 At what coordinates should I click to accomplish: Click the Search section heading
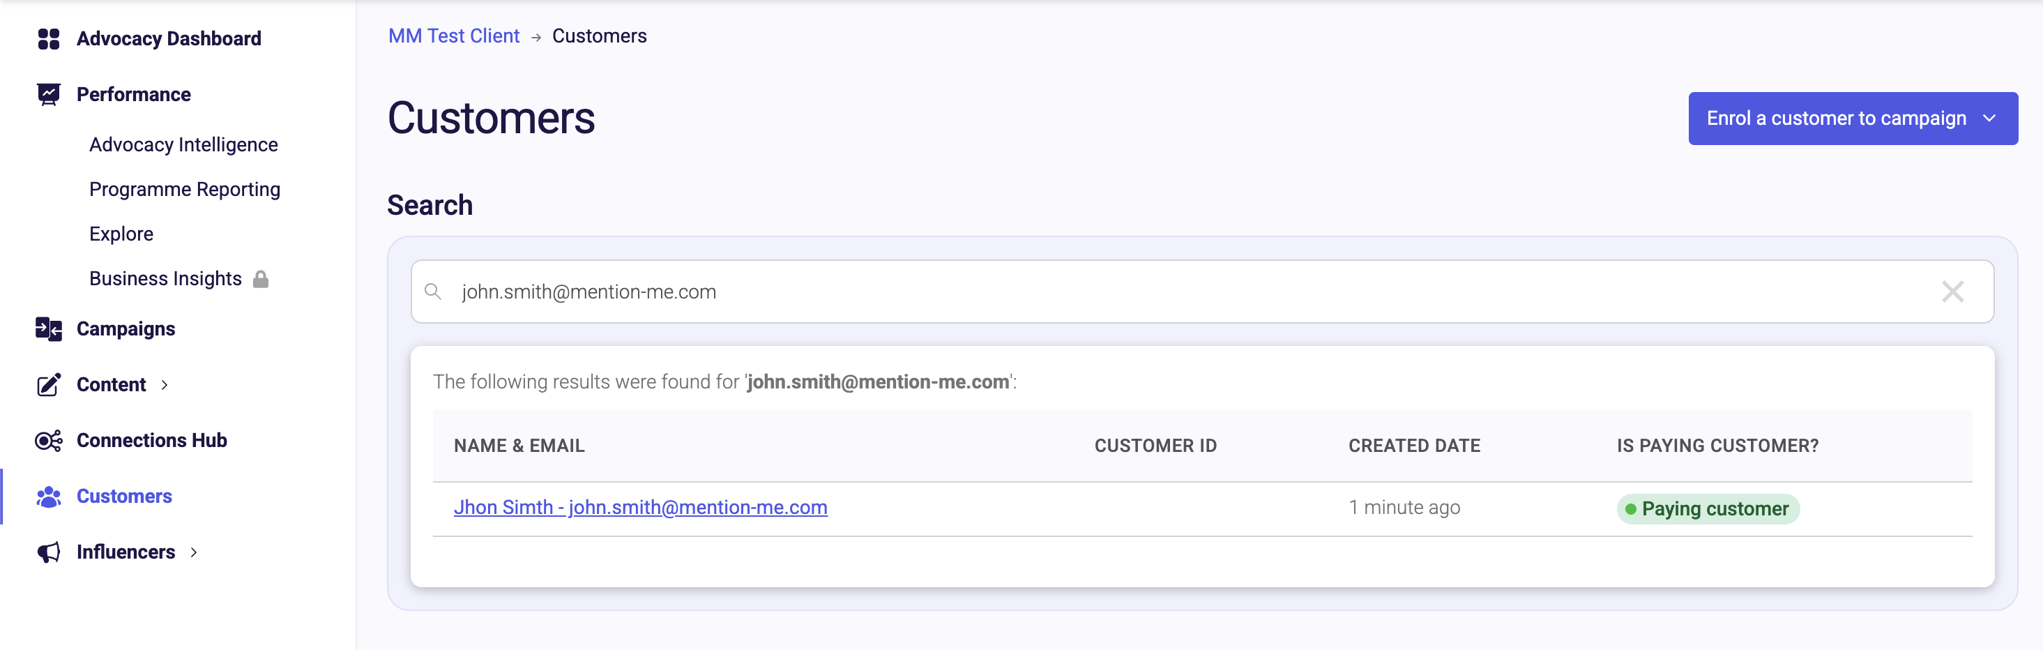click(430, 205)
